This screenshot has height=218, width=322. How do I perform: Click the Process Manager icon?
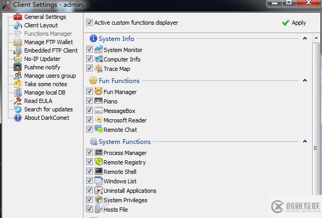(99, 152)
